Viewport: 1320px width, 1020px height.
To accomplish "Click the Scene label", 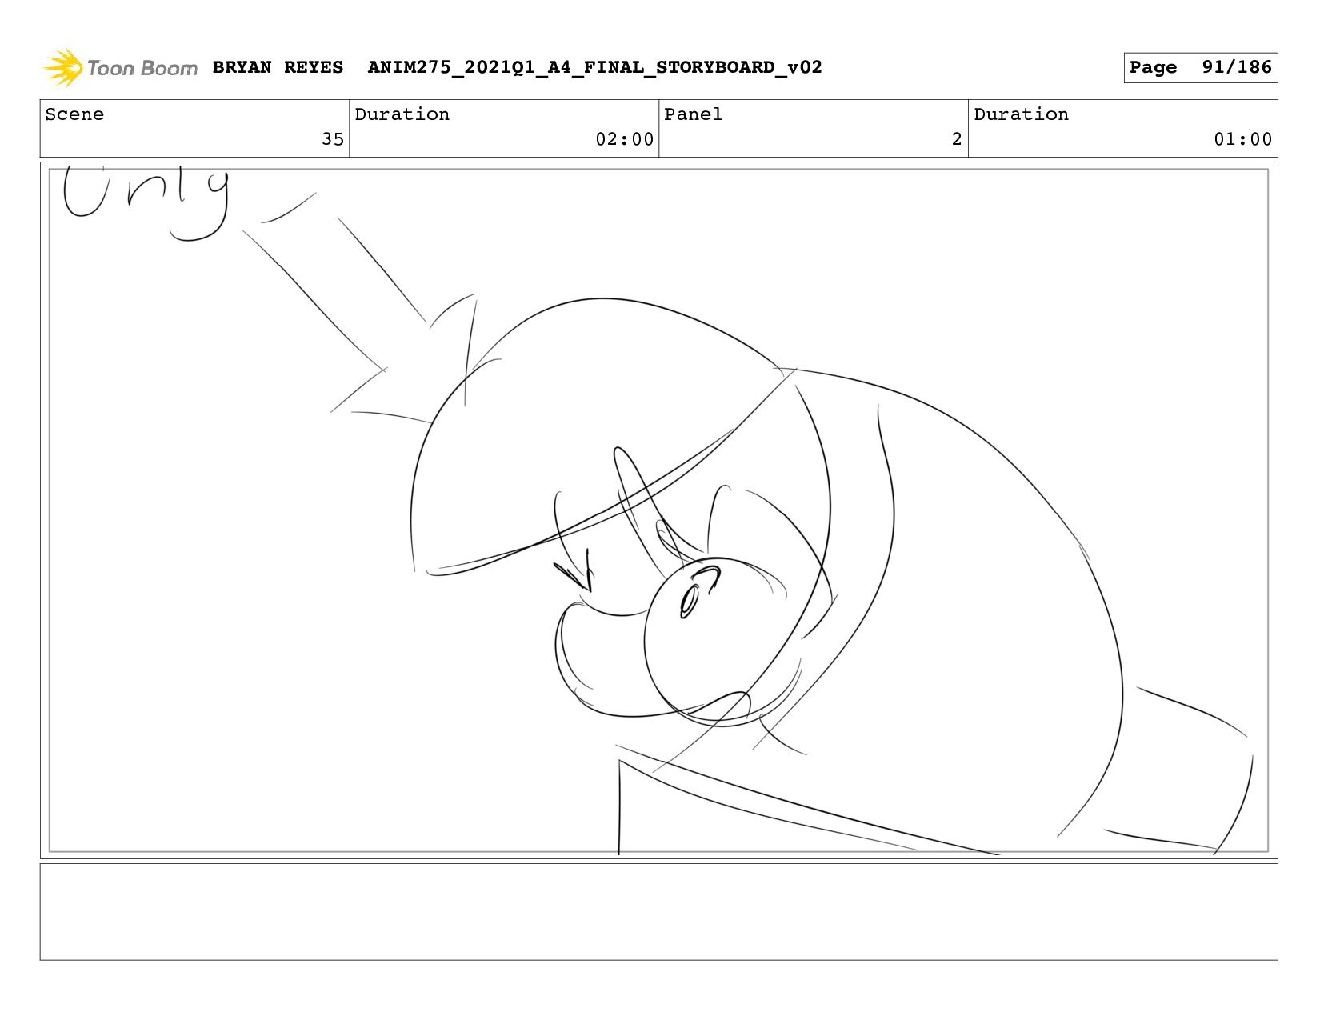I will point(74,114).
